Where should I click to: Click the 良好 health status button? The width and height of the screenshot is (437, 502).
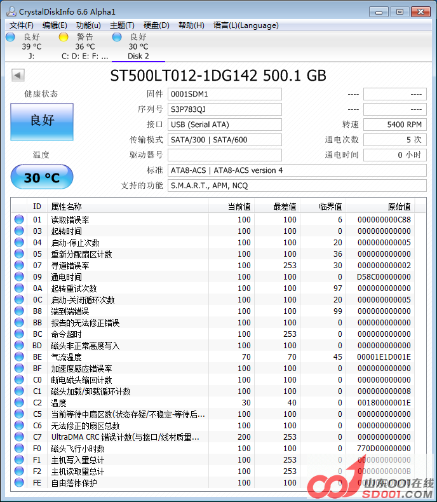42,121
